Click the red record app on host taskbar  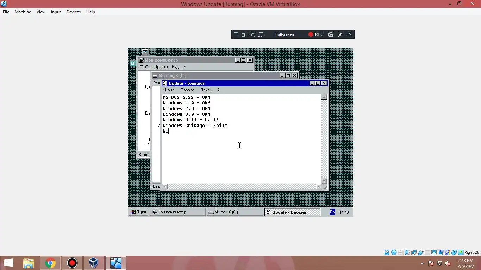click(72, 263)
